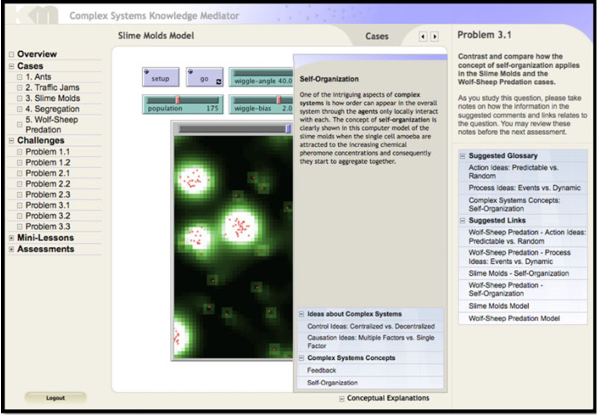Collapse the Suggested Glossary section
This screenshot has width=597, height=415.
point(463,156)
